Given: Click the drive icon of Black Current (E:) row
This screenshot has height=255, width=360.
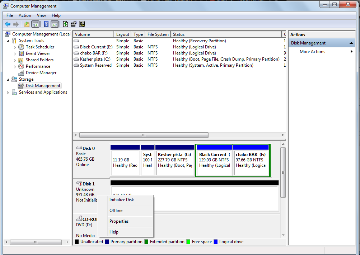Looking at the screenshot, I should [76, 47].
